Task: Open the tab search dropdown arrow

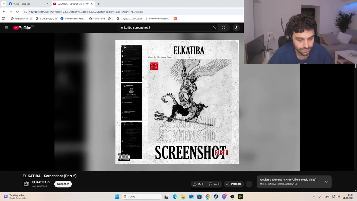Action: [x=4, y=4]
